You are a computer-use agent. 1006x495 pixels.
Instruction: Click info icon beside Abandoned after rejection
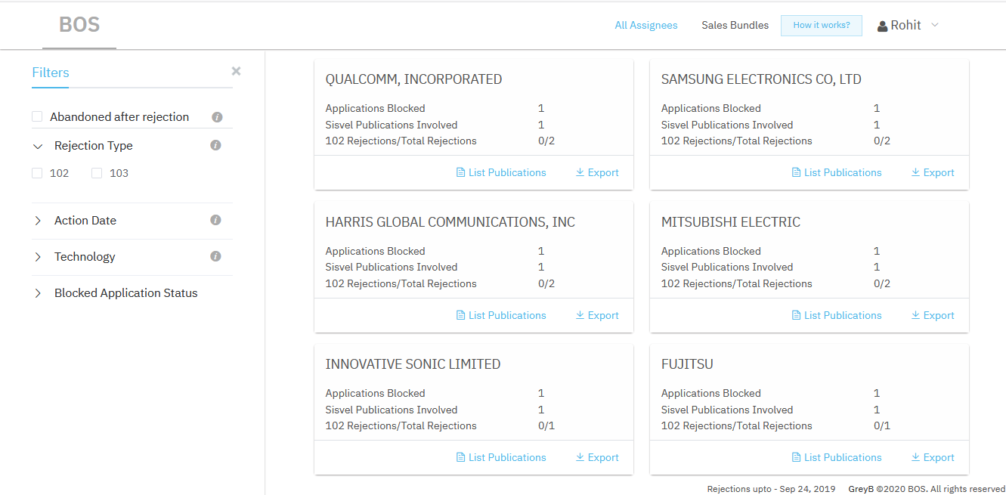click(x=217, y=117)
